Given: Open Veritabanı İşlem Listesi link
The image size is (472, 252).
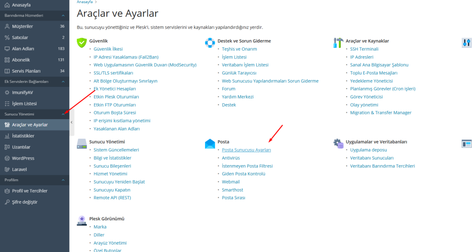Looking at the screenshot, I should [x=245, y=65].
